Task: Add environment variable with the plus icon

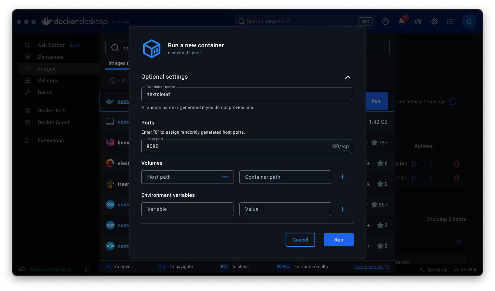Action: pos(343,209)
